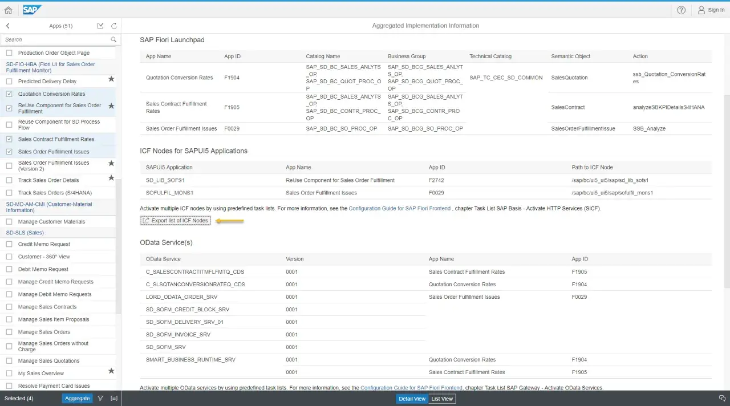Click Sign In link

coord(716,10)
